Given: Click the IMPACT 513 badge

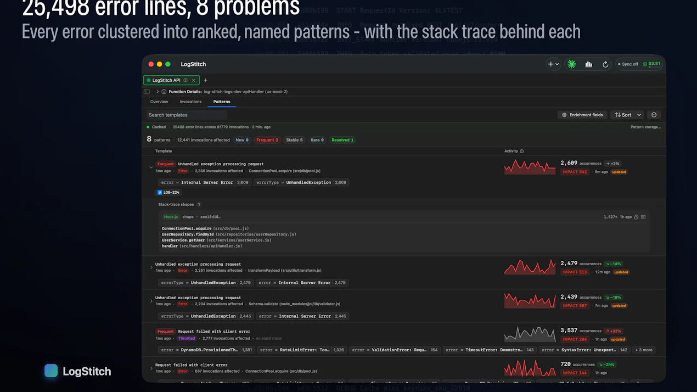Looking at the screenshot, I should pos(575,272).
